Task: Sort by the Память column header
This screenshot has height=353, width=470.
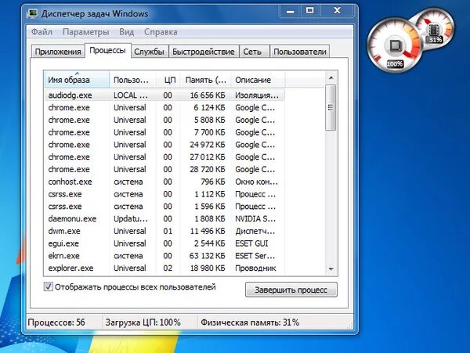Action: tap(205, 80)
